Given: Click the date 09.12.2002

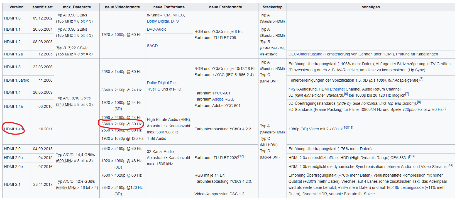Looking at the screenshot, I should point(43,18).
